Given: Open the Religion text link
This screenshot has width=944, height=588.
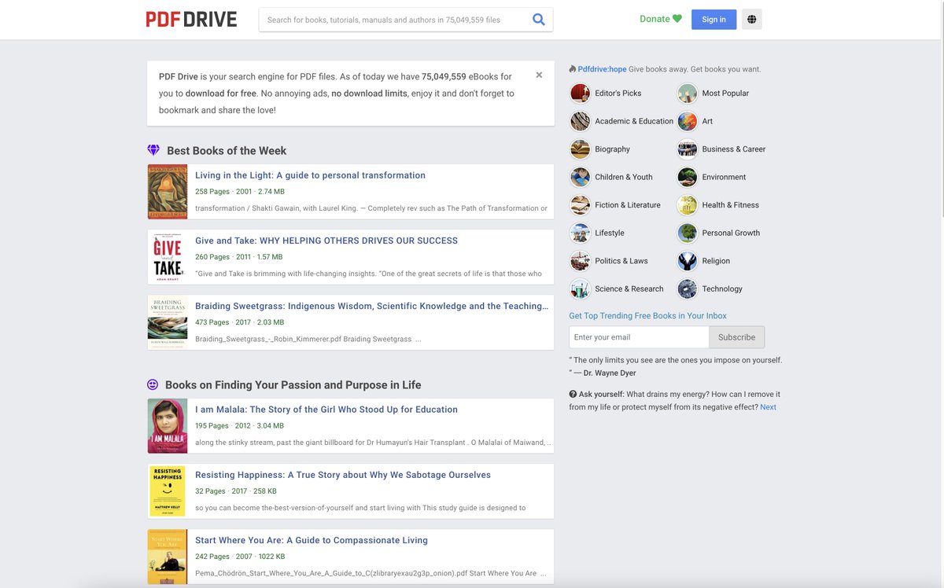Looking at the screenshot, I should tap(716, 261).
